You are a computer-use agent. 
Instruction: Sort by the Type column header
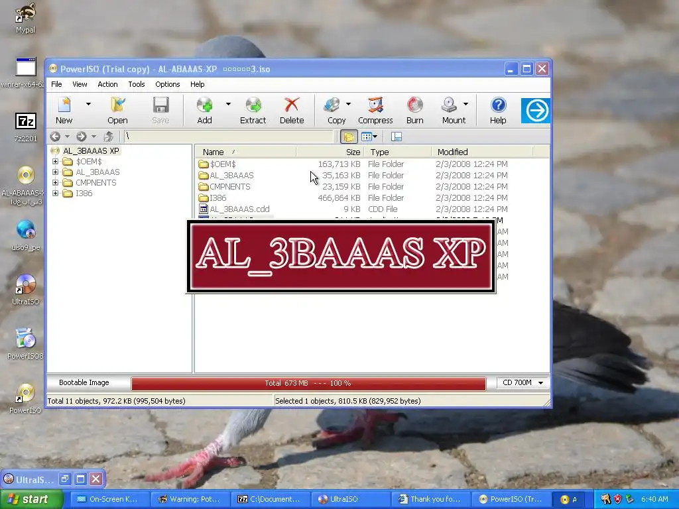pyautogui.click(x=398, y=152)
